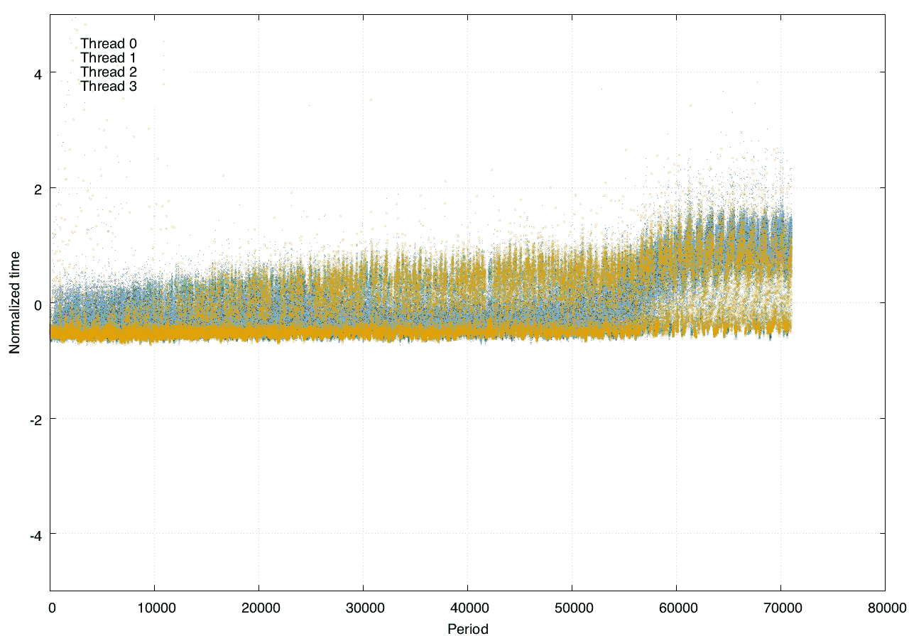
Task: Select the 40000 tick label on x-axis
Action: (467, 608)
